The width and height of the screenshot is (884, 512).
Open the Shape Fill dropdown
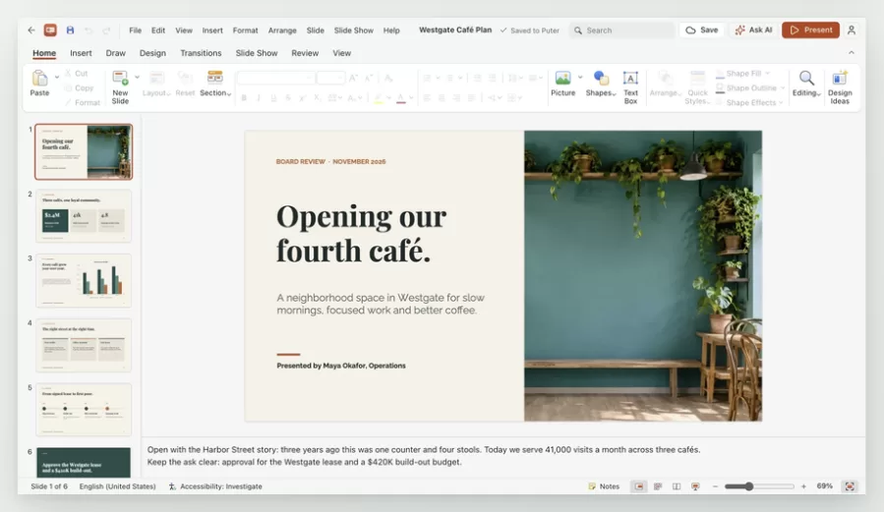click(743, 74)
